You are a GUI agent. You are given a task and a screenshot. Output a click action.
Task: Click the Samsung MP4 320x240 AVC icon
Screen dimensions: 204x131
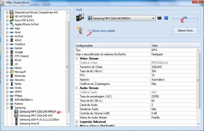(17, 116)
